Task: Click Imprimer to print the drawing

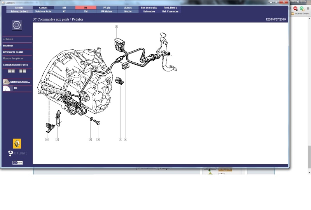Action: coord(8,45)
